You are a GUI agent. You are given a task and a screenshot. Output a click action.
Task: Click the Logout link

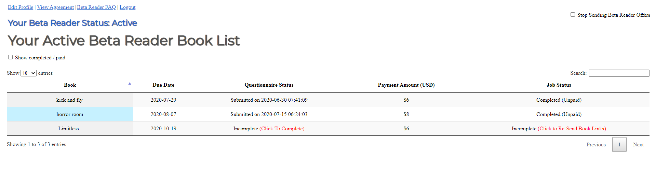click(x=128, y=7)
